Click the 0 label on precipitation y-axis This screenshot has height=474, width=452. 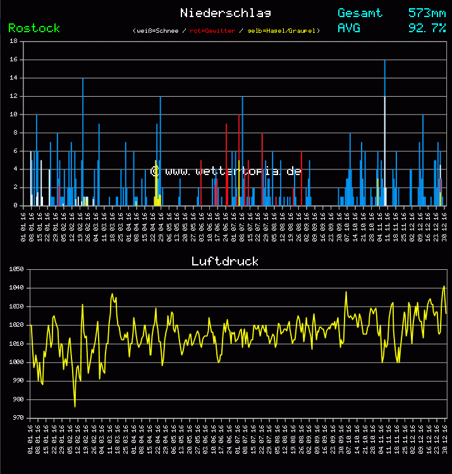16,206
